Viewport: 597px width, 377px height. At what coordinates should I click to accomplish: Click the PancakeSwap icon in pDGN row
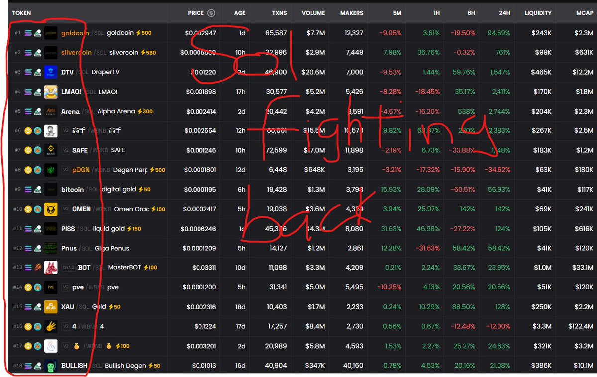[37, 170]
